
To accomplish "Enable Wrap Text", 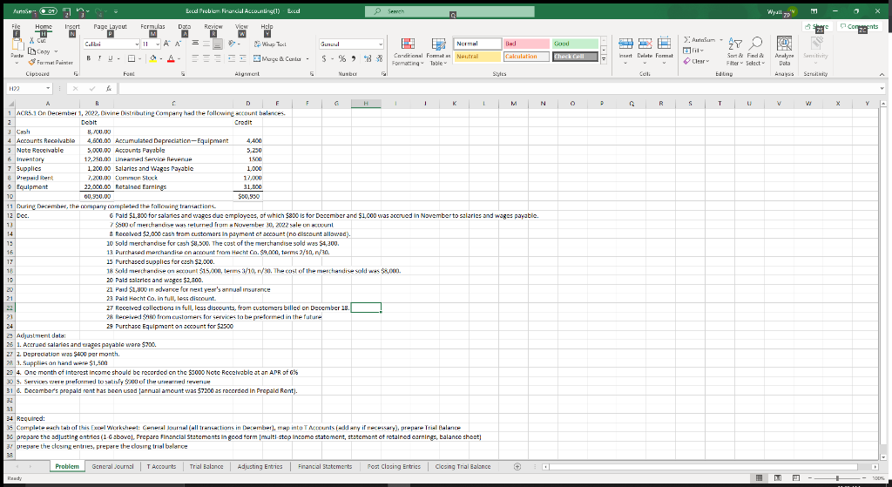I will [270, 44].
